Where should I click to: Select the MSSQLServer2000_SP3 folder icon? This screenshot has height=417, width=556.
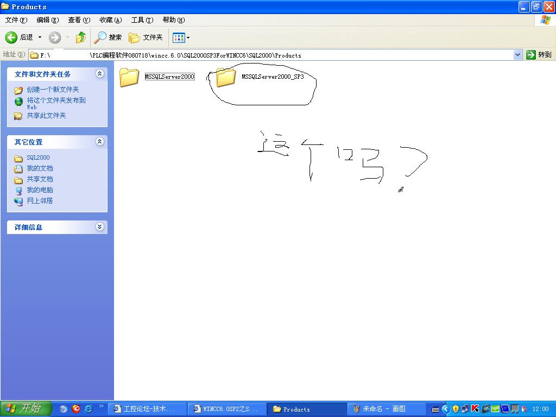[x=225, y=77]
